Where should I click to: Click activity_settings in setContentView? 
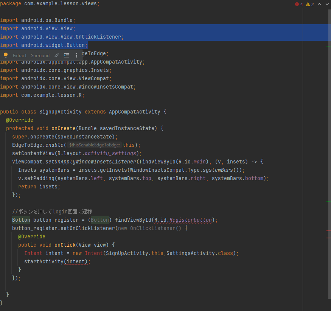click(x=110, y=153)
